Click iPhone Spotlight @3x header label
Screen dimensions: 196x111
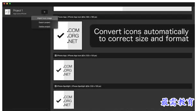79,86
